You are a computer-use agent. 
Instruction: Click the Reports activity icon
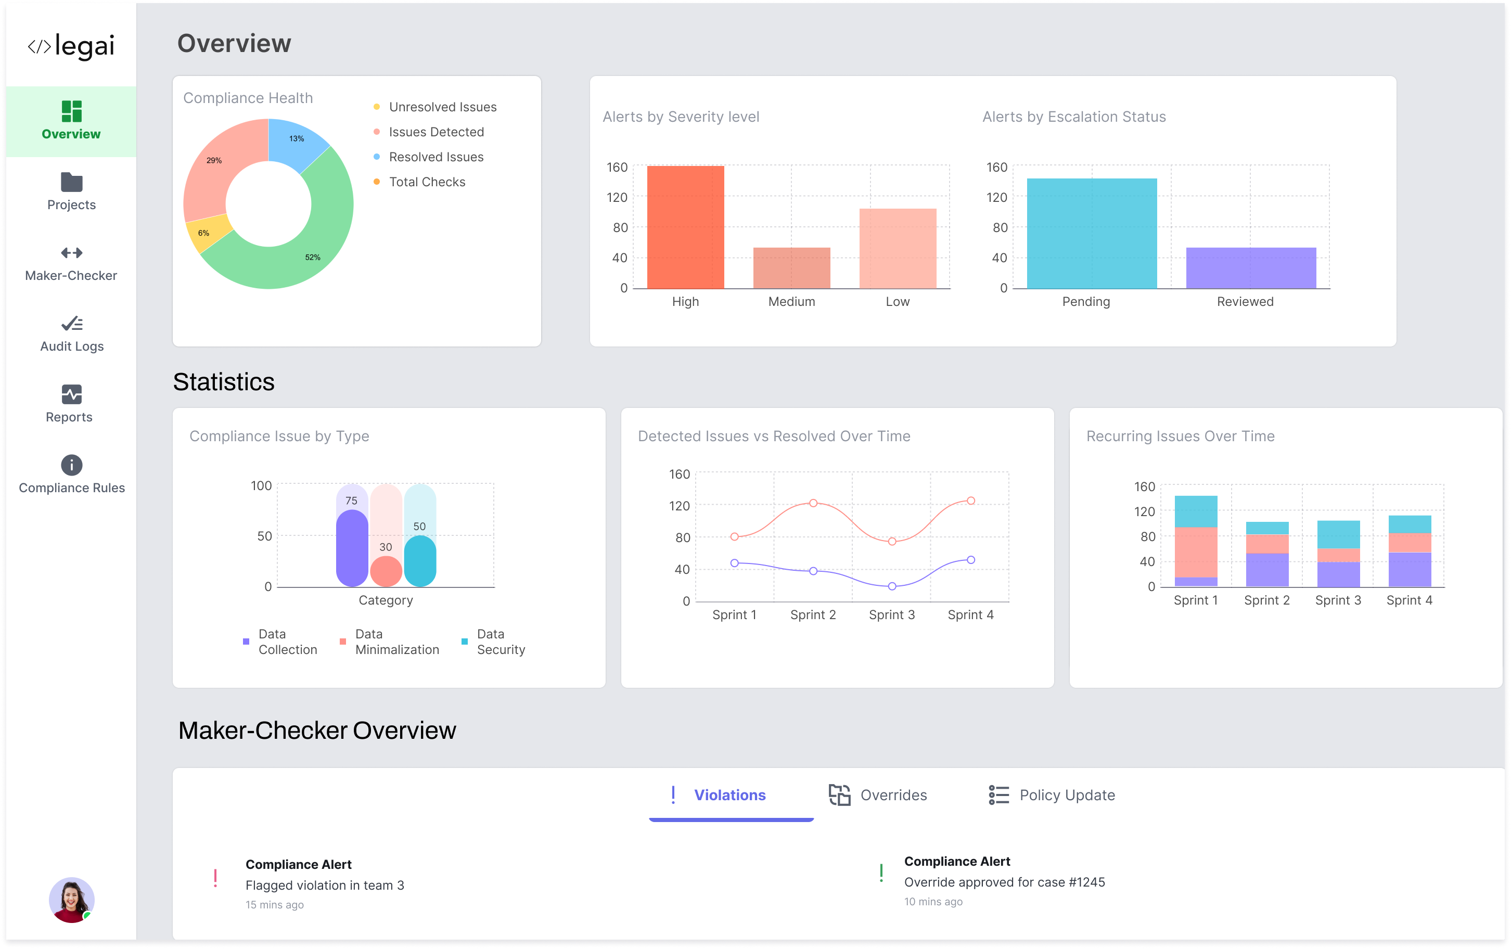click(x=71, y=394)
